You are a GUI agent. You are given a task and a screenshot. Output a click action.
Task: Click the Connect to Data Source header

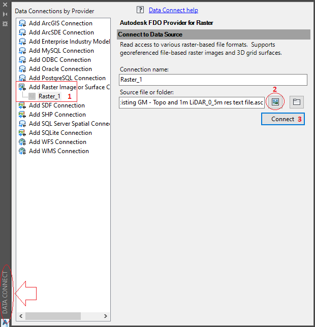tap(213, 34)
